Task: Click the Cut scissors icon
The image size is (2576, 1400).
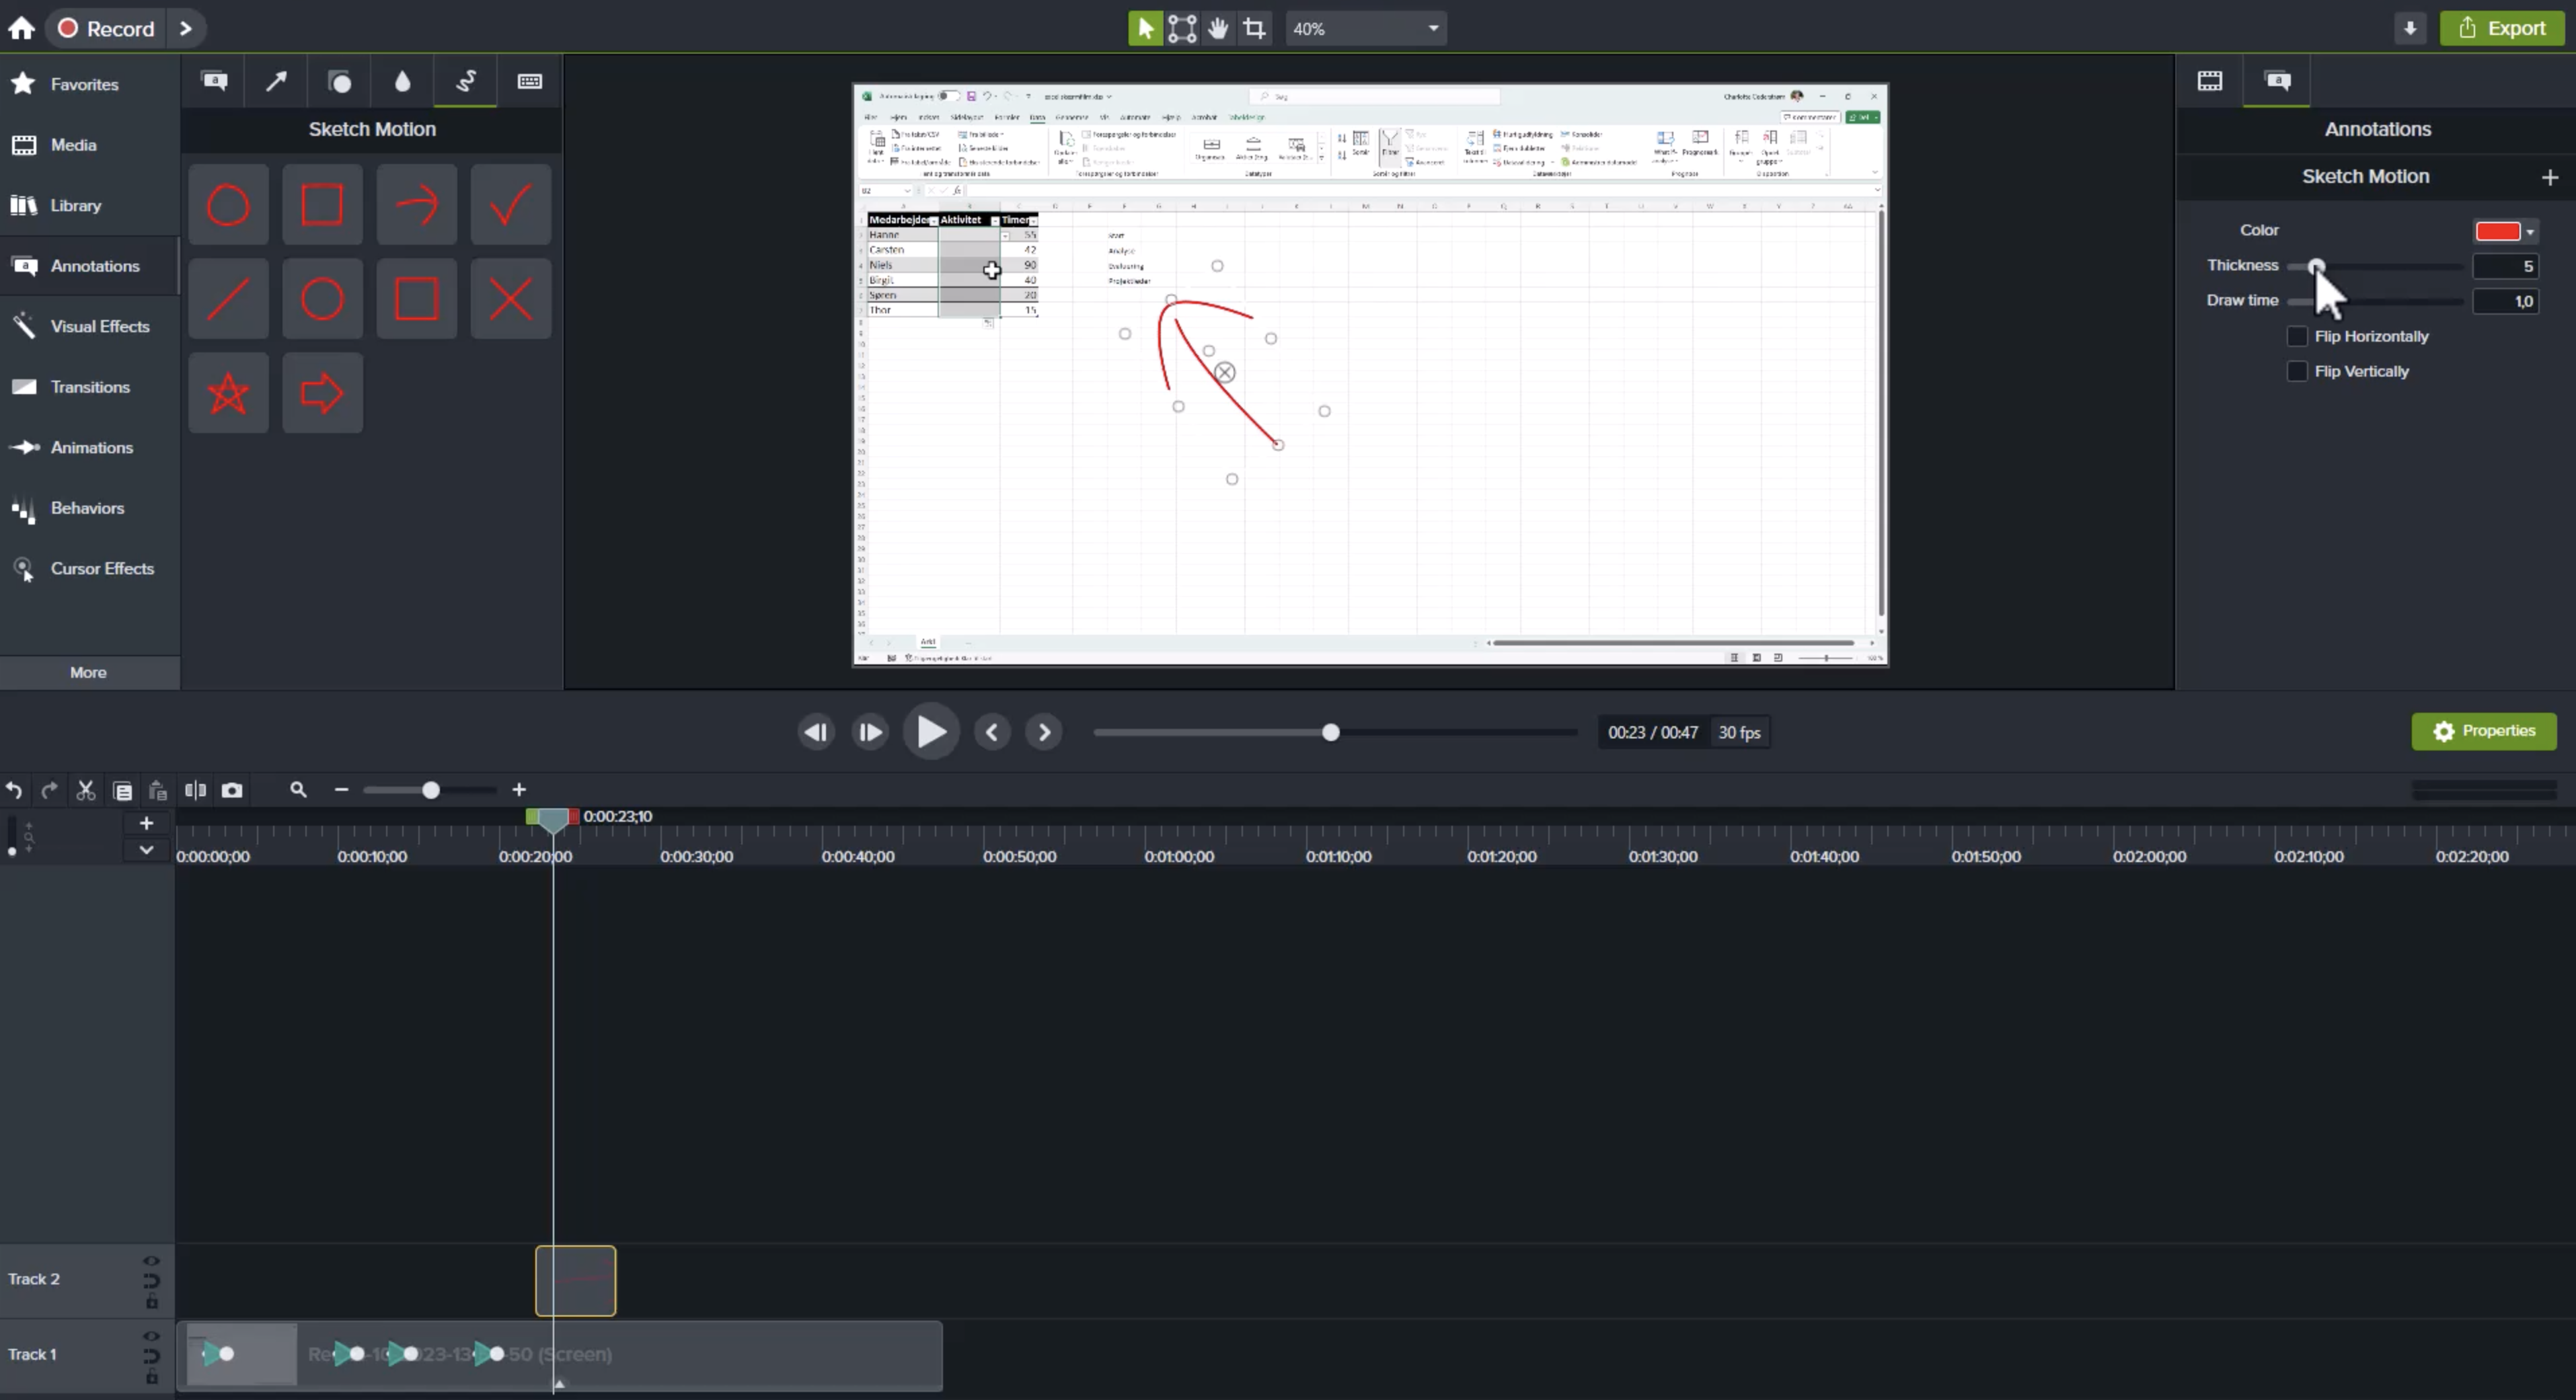Action: [86, 790]
